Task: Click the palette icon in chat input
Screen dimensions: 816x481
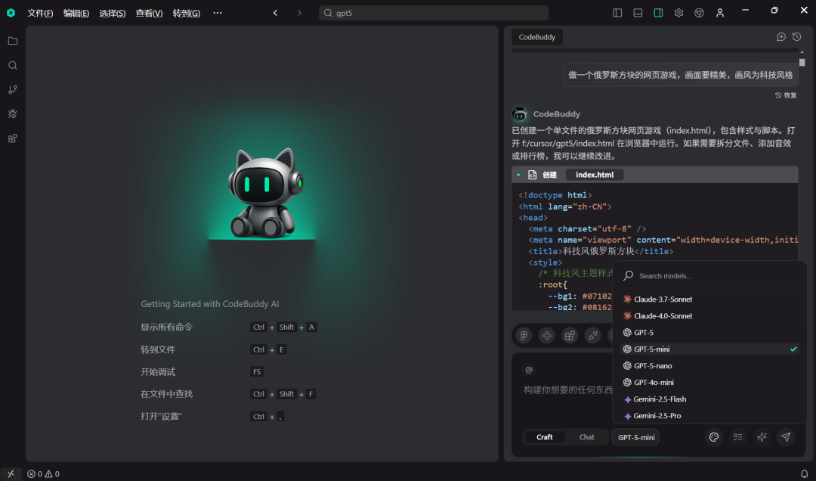Action: pos(714,436)
